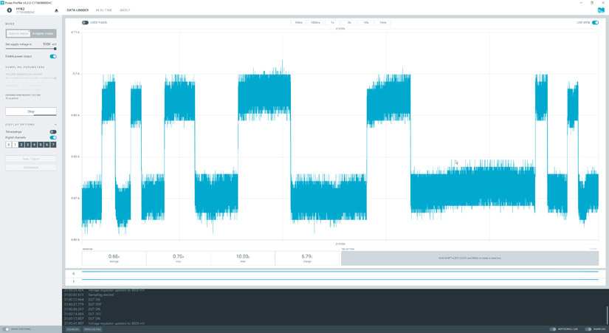The width and height of the screenshot is (609, 333).
Task: Switch to the Real-Time tab
Action: click(x=103, y=10)
